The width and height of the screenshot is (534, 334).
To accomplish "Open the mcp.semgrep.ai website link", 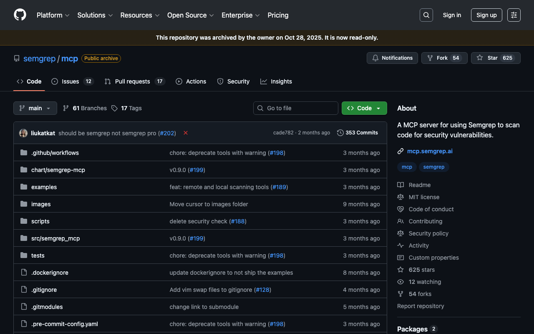I will pyautogui.click(x=430, y=151).
